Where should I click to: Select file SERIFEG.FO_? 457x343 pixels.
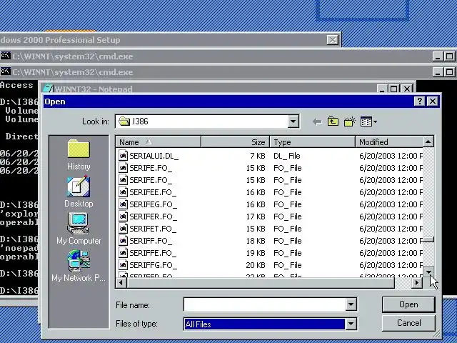pyautogui.click(x=154, y=204)
